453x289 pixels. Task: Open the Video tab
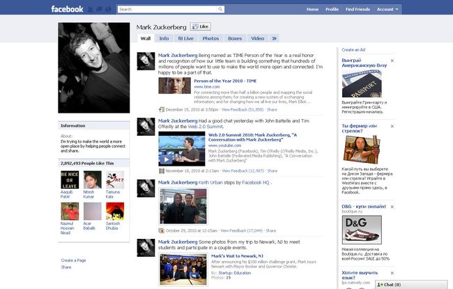pos(257,38)
